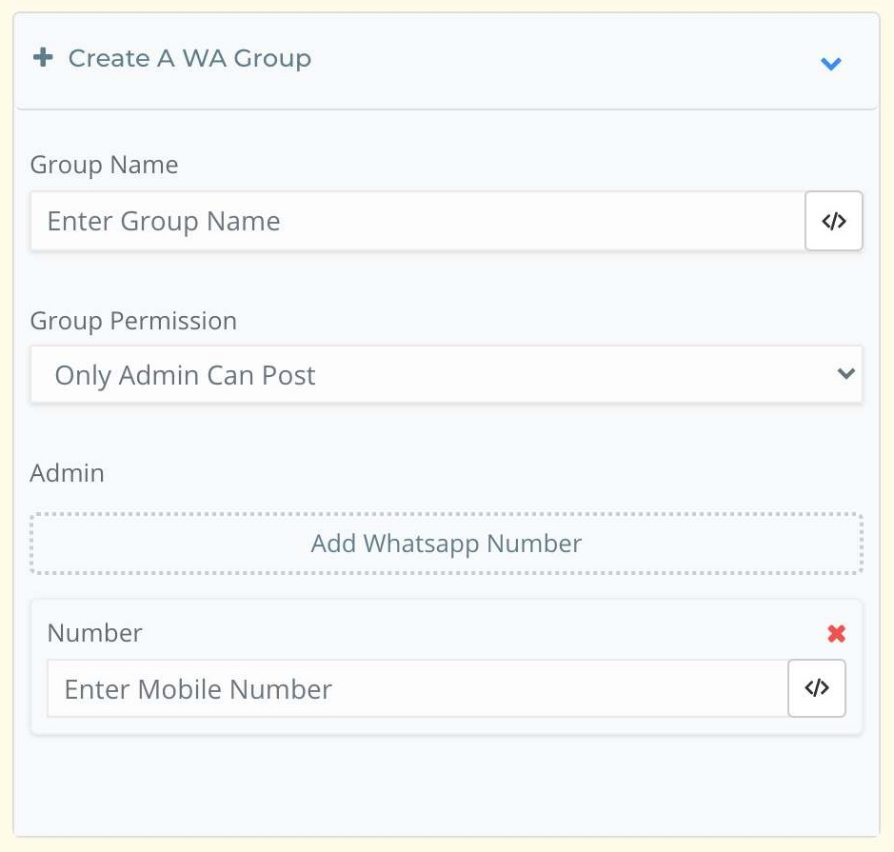
Task: Click the Admin section label
Action: (67, 473)
